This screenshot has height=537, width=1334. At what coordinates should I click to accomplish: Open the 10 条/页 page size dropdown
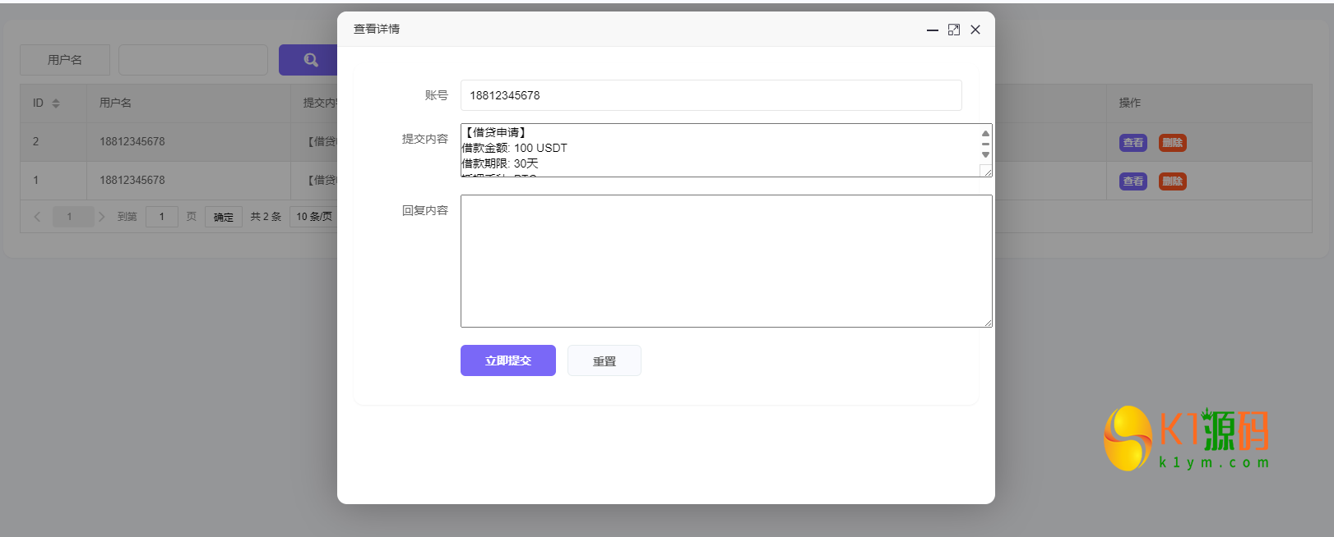pos(314,217)
